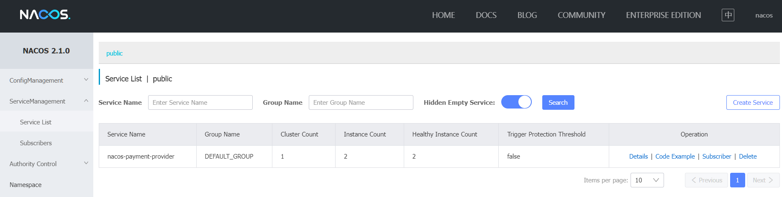Click ServiceManagement in the sidebar

[37, 101]
